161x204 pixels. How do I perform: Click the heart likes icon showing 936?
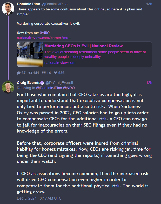56,73
